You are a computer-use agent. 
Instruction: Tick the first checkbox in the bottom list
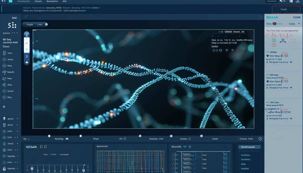(173, 154)
